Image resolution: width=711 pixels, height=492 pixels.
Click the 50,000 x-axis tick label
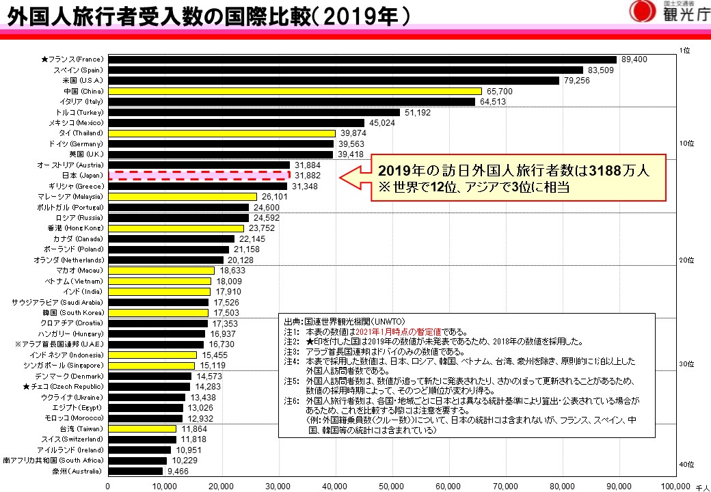[x=391, y=486]
